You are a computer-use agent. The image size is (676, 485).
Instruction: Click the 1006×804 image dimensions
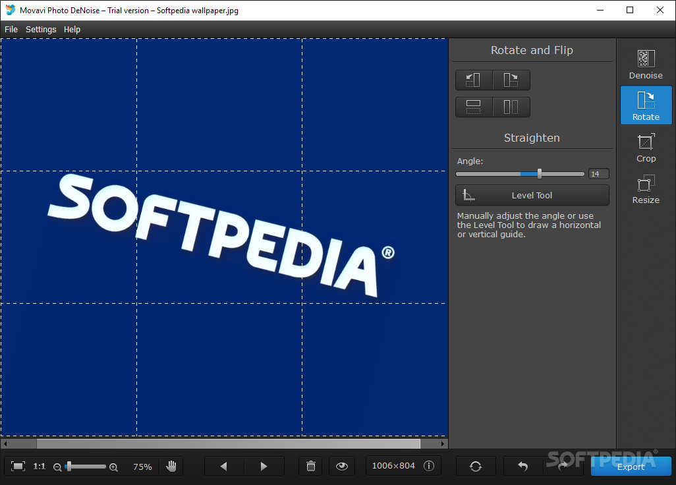tap(393, 466)
